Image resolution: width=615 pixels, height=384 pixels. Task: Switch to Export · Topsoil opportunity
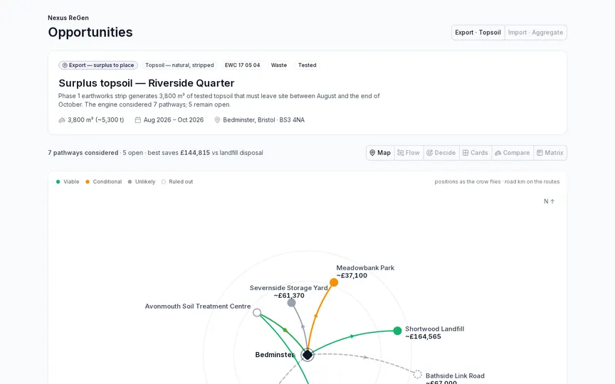coord(478,33)
